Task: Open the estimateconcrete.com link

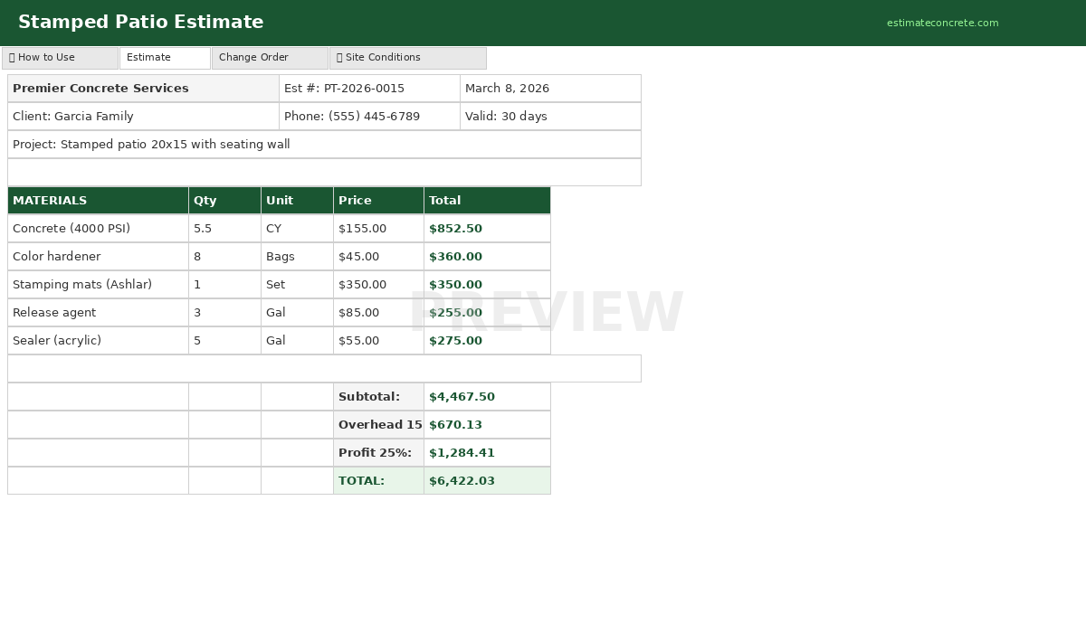Action: (x=942, y=24)
